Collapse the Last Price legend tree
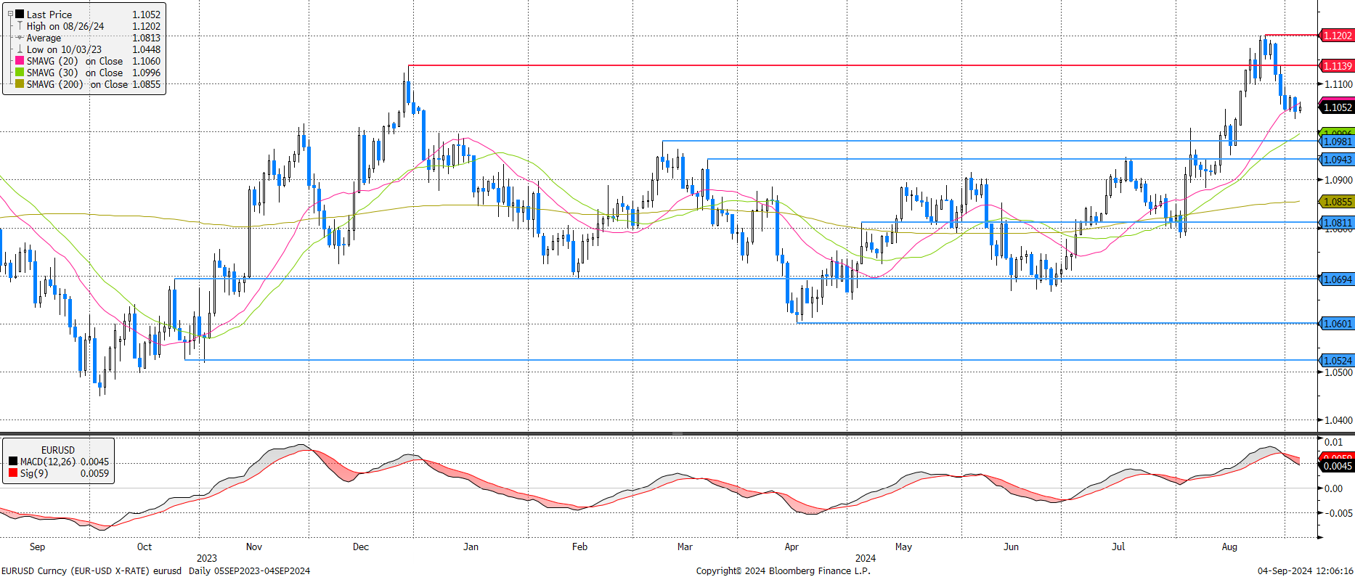Viewport: 1355px width, 577px height. (x=10, y=14)
